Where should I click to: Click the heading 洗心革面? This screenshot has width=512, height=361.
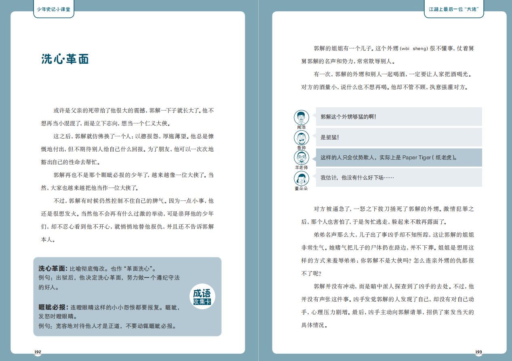pos(65,59)
